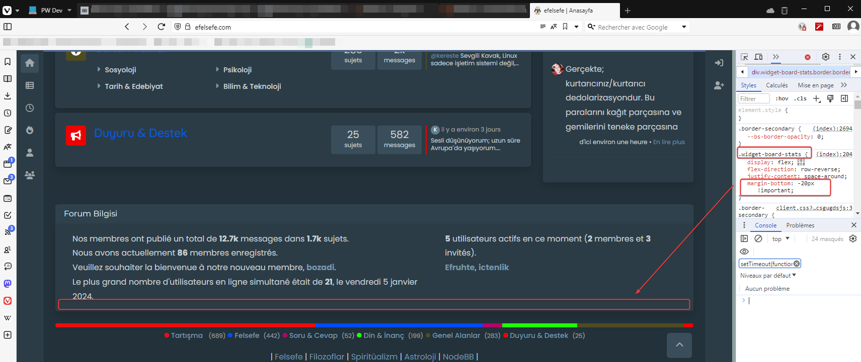Click the forum login arrow icon
861x362 pixels.
[719, 63]
